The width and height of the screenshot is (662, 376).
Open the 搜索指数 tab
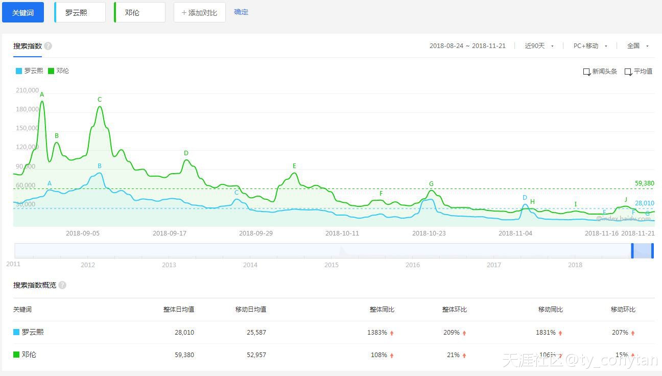pos(28,46)
